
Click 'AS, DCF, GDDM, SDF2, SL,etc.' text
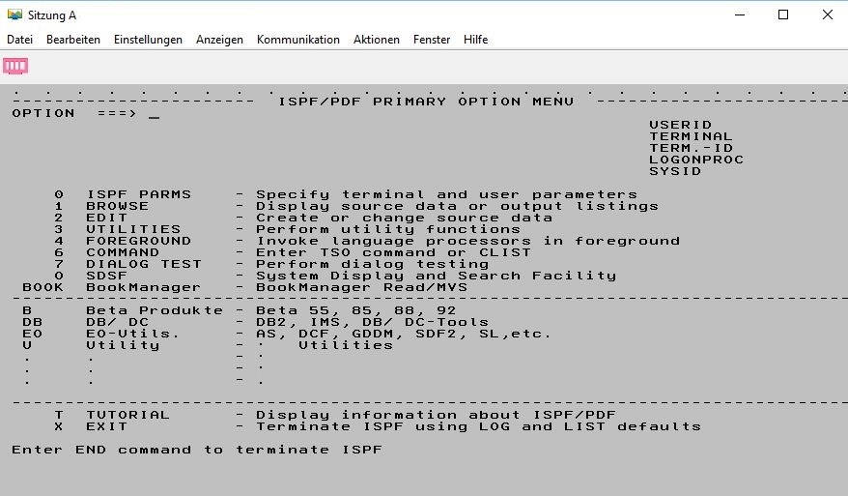[404, 335]
